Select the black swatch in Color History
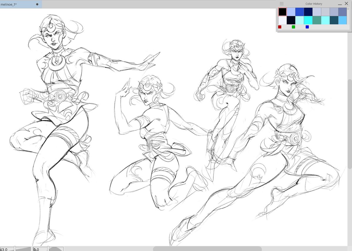This screenshot has width=352, height=251. pyautogui.click(x=282, y=12)
